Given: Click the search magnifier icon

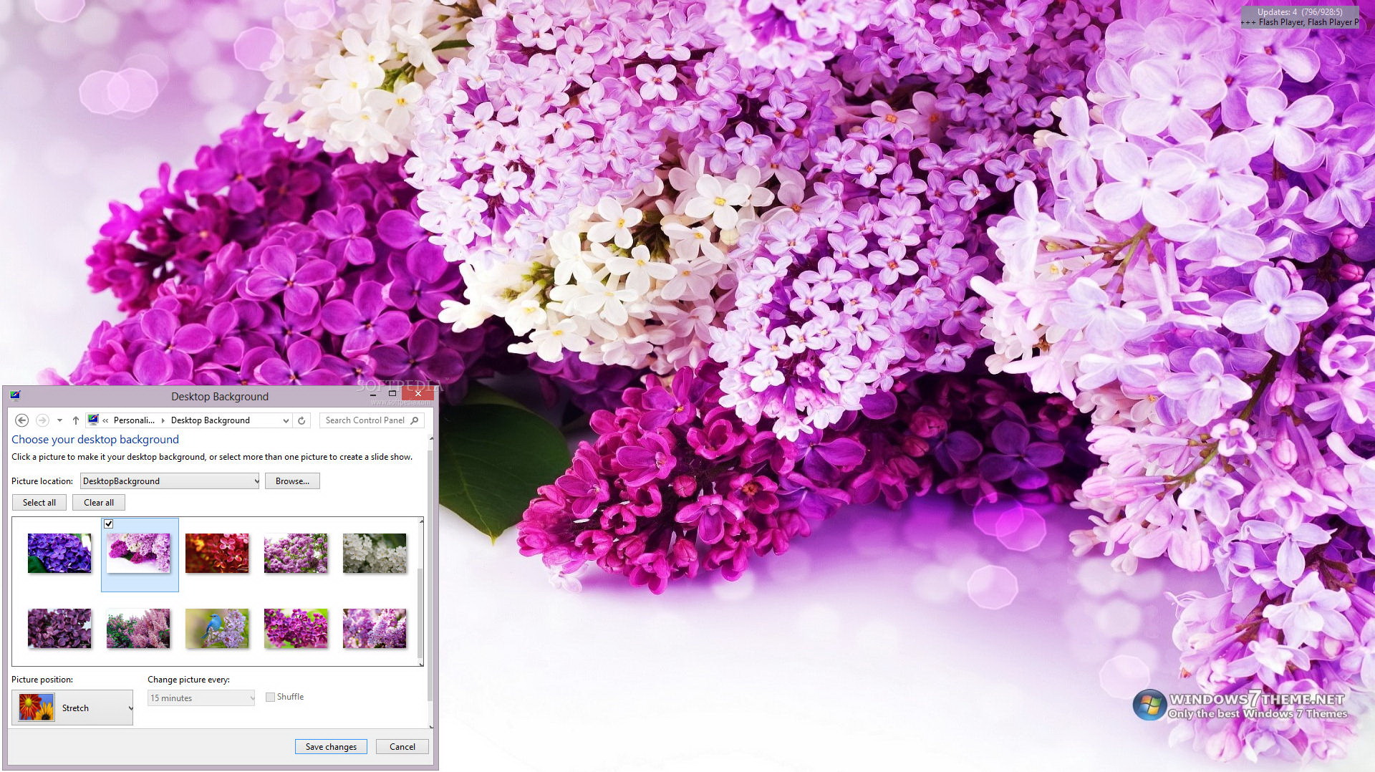Looking at the screenshot, I should click(415, 420).
